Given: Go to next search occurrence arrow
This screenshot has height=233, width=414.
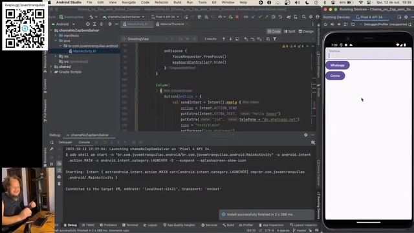Looking at the screenshot, I should tap(230, 39).
